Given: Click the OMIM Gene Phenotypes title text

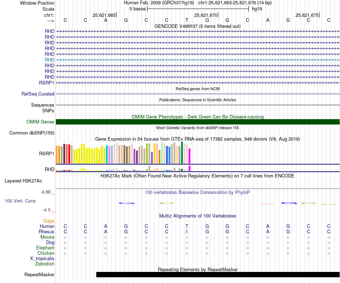Looking at the screenshot, I should click(198, 117).
